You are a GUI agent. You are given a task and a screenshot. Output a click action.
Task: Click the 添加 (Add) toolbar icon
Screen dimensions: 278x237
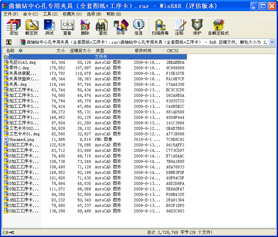[14, 27]
